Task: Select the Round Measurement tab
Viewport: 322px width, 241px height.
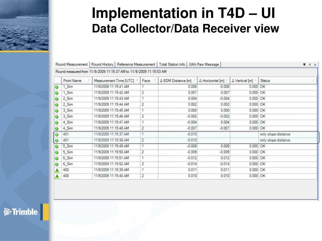Action: tap(71, 64)
